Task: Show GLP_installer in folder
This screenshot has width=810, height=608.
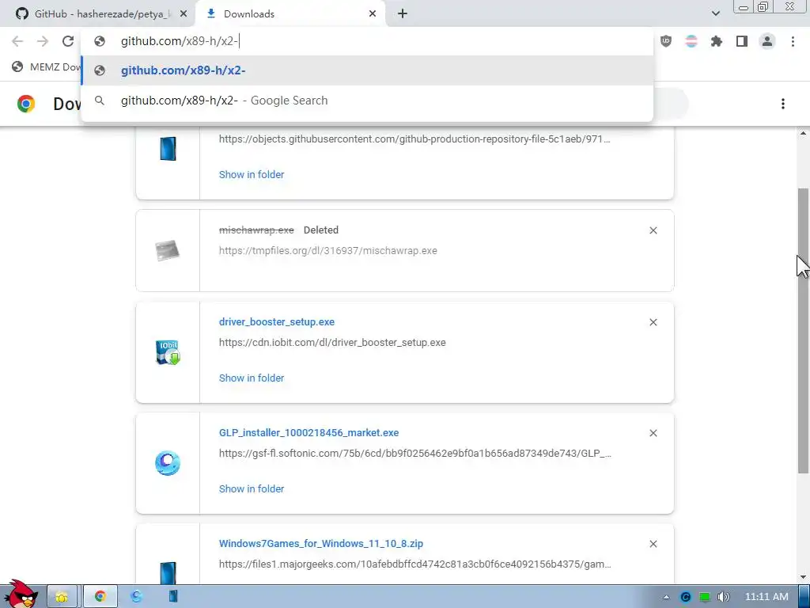Action: click(252, 489)
